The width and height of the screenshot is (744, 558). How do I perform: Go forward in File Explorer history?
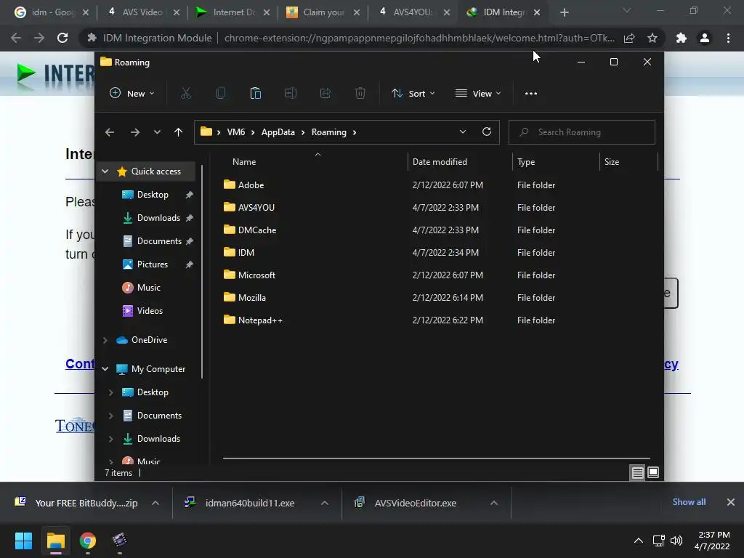[135, 132]
